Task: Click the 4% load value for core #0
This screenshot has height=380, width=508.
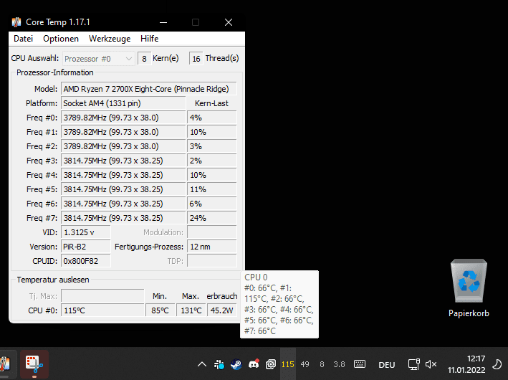Action: point(212,118)
